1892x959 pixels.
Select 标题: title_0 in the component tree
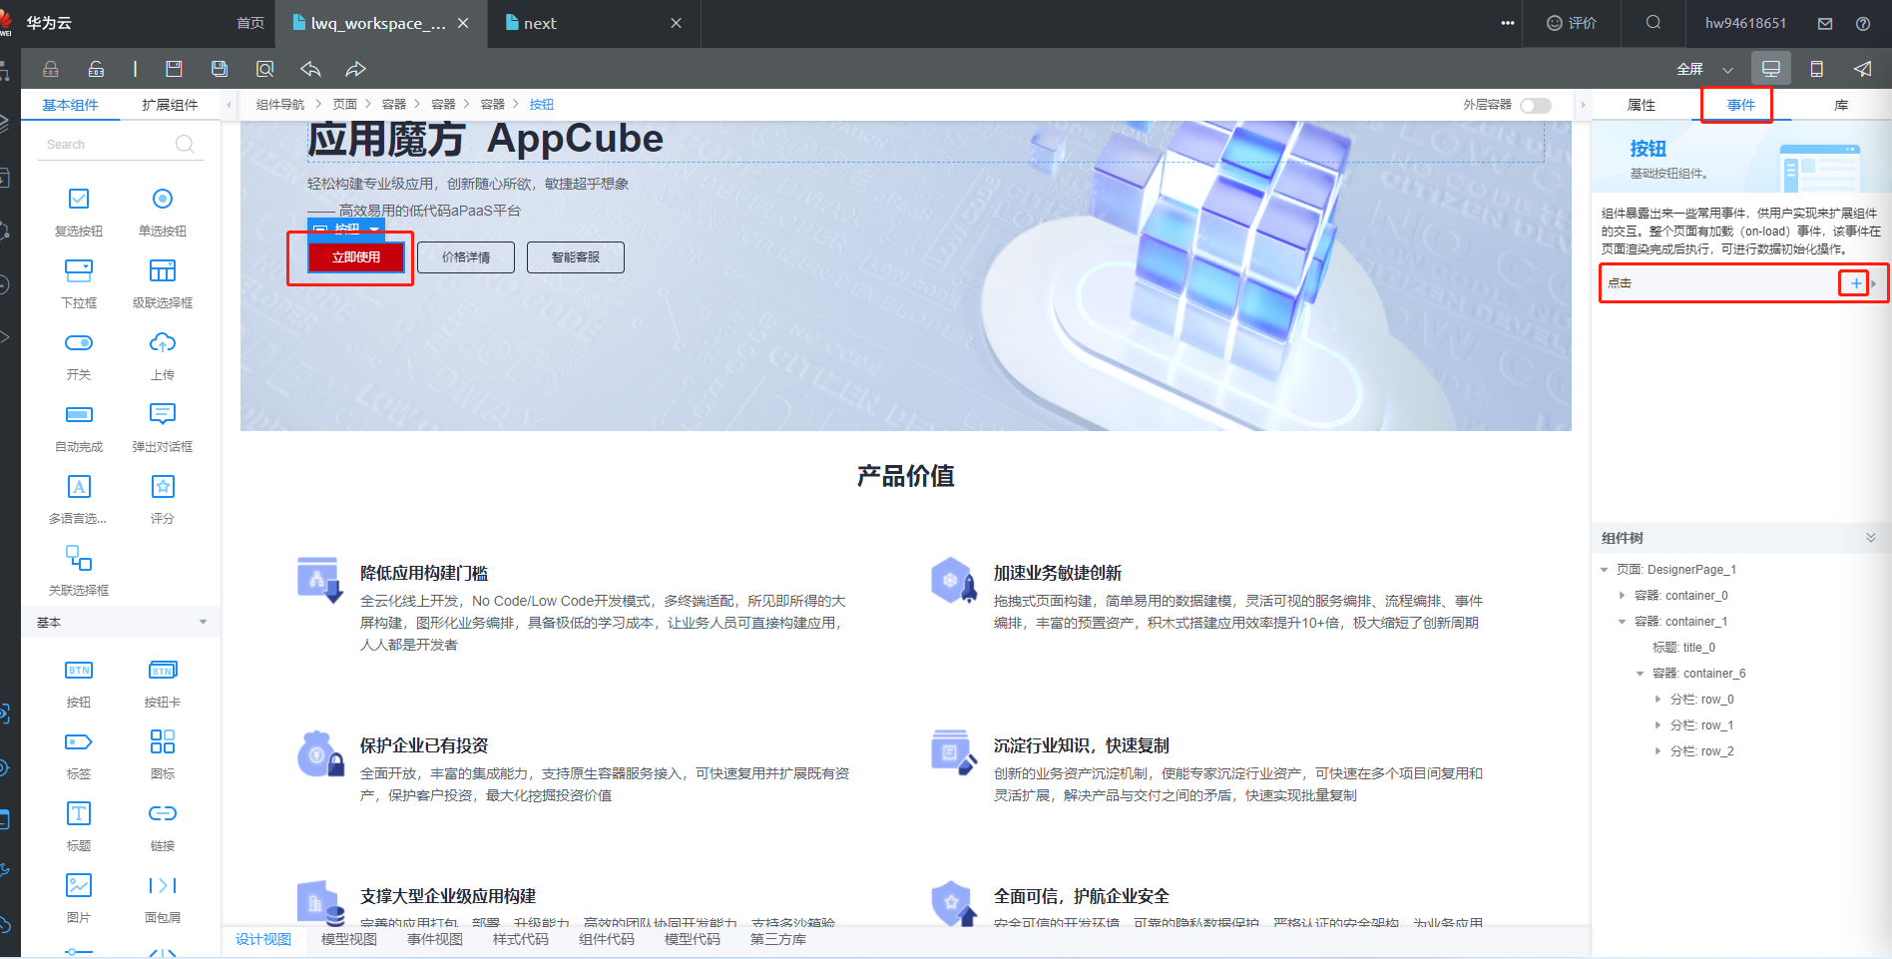click(x=1683, y=648)
